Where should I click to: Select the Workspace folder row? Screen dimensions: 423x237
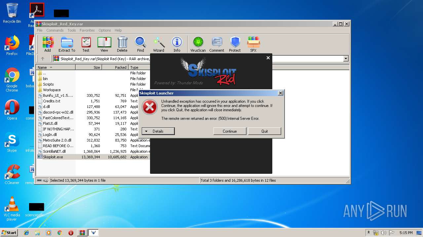(x=93, y=90)
